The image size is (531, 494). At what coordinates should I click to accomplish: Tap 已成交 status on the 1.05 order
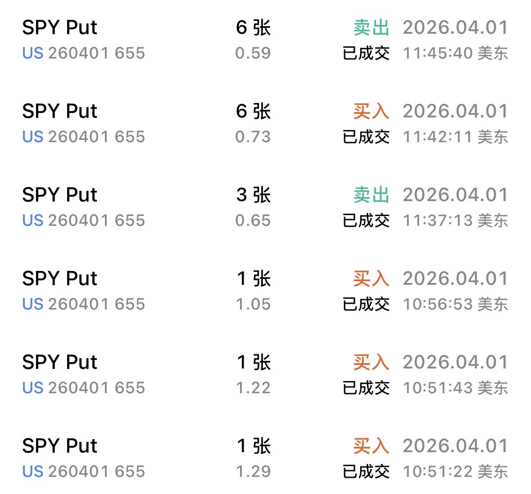[x=366, y=304]
